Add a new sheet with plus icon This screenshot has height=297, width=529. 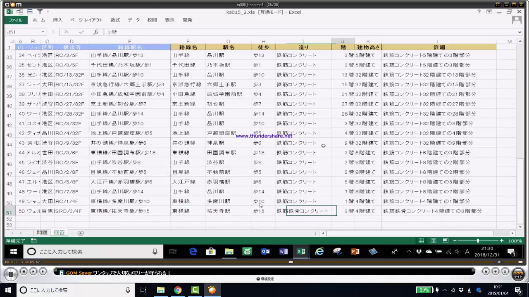81,233
